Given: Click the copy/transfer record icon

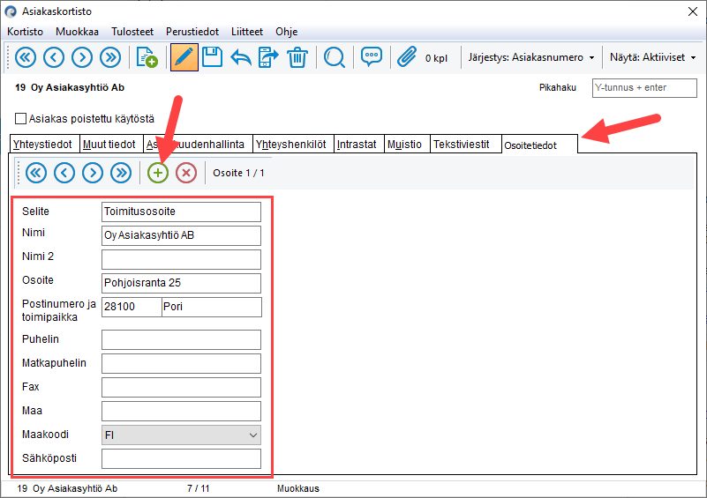Looking at the screenshot, I should click(x=268, y=57).
